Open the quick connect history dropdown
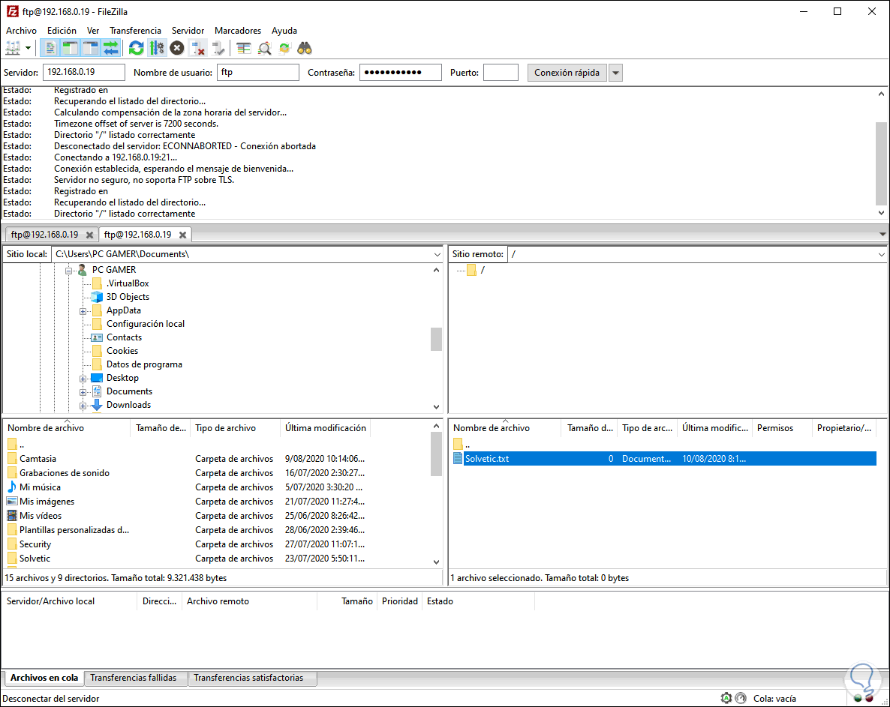Screen dimensions: 890x707 [x=615, y=73]
